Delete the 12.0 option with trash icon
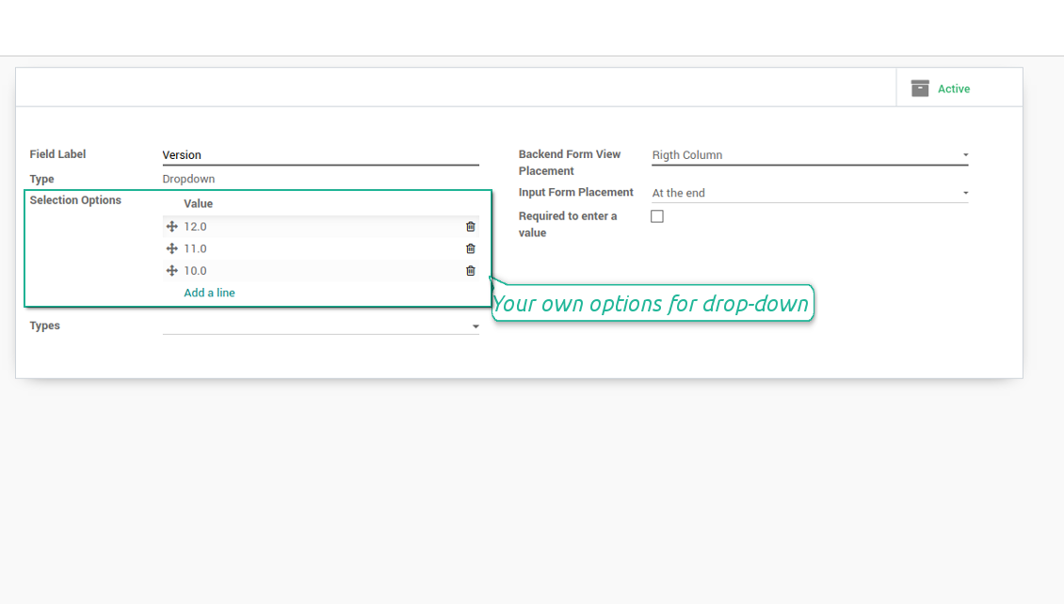The height and width of the screenshot is (604, 1064). [471, 227]
